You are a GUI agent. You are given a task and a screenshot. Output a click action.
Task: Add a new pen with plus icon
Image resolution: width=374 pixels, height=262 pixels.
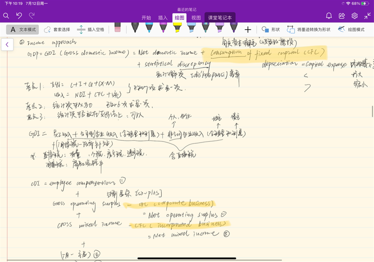click(x=248, y=30)
